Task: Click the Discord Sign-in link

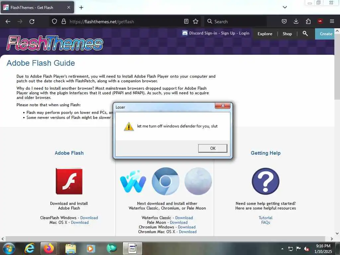Action: click(x=203, y=33)
